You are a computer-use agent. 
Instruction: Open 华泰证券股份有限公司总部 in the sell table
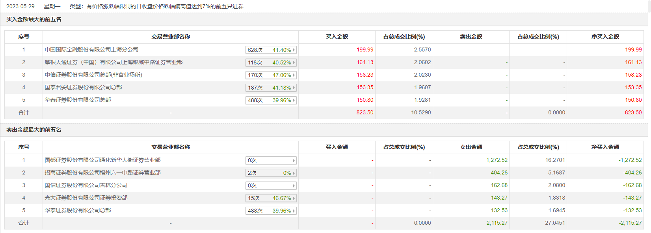pos(78,210)
